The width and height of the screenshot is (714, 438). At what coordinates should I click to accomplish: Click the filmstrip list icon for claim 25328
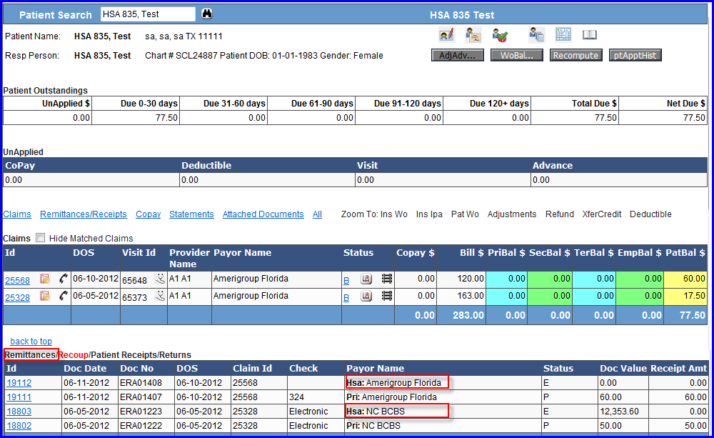coord(386,297)
